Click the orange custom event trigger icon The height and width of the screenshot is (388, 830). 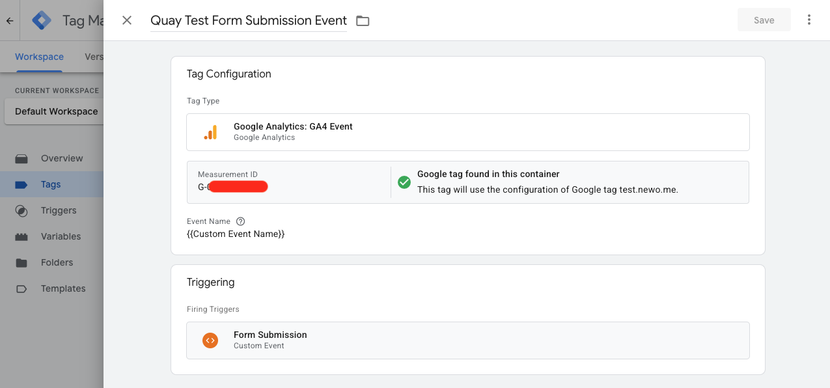pyautogui.click(x=210, y=340)
